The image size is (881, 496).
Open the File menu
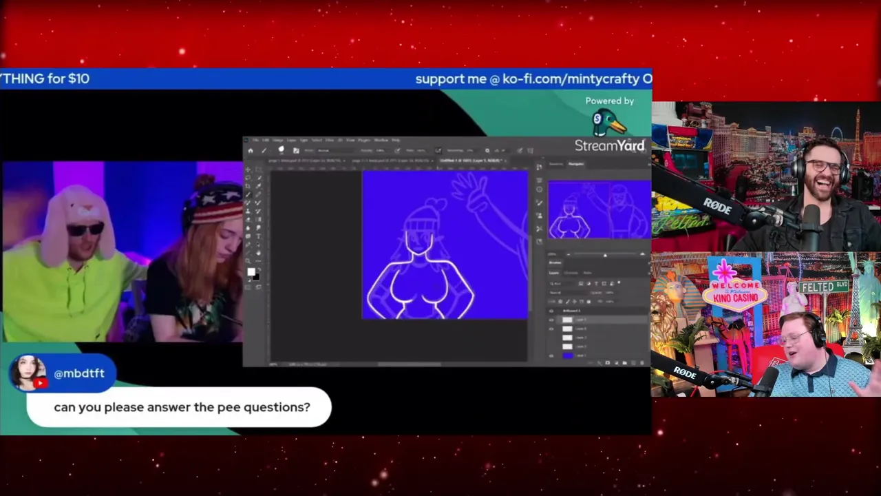pyautogui.click(x=256, y=140)
